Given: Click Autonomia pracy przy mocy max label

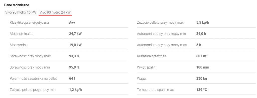Looking at the screenshot, I should [162, 45].
